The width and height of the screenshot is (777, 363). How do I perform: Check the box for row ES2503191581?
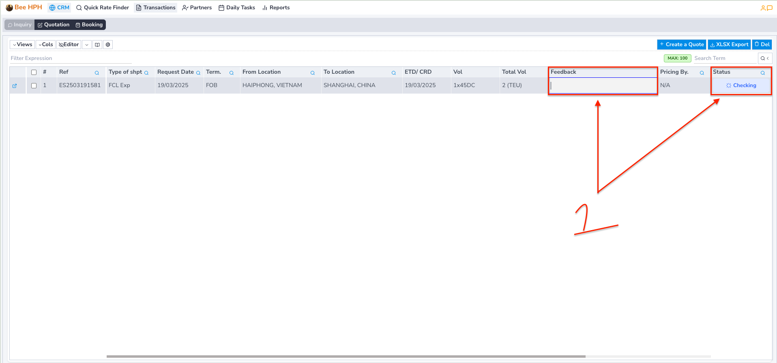(34, 86)
